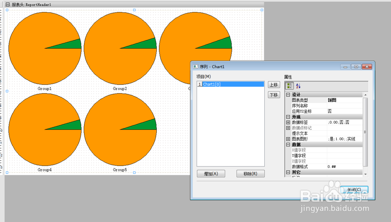The image size is (391, 222).
Task: Edit the 饼图 chart type value
Action: coord(344,100)
